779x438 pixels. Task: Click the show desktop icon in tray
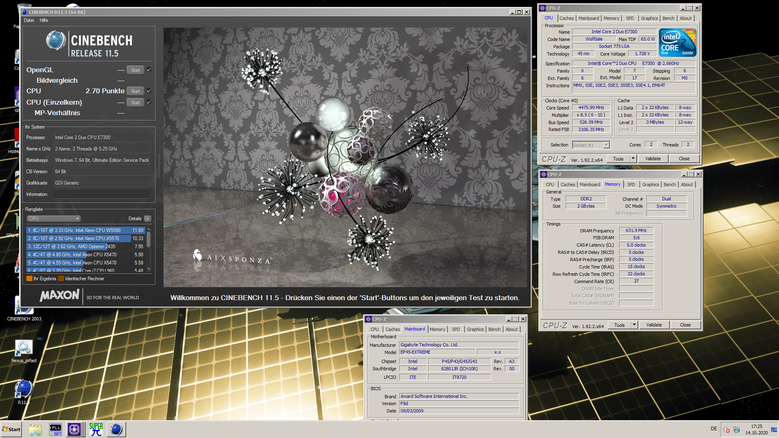tap(774, 429)
